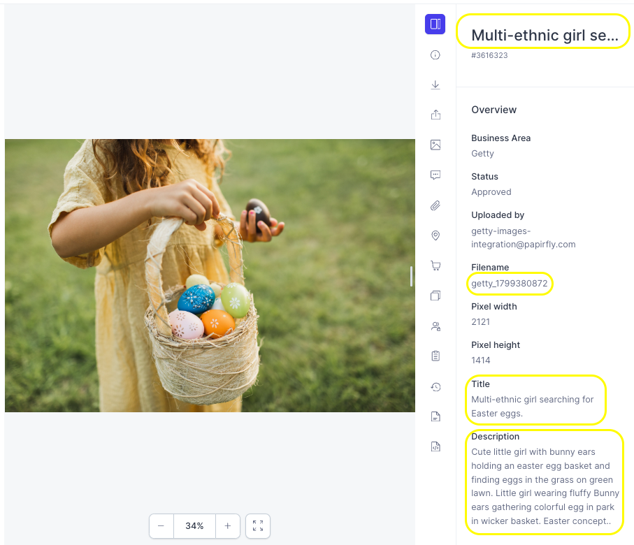The image size is (634, 545).
Task: Open the user permissions lock icon
Action: (435, 326)
